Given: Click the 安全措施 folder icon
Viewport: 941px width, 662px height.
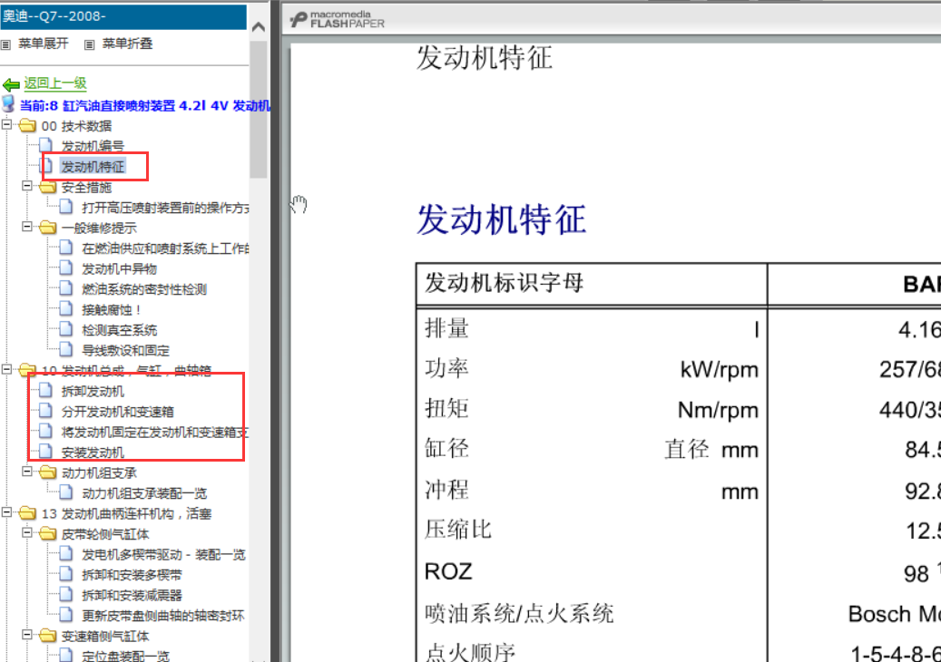Looking at the screenshot, I should pyautogui.click(x=47, y=187).
